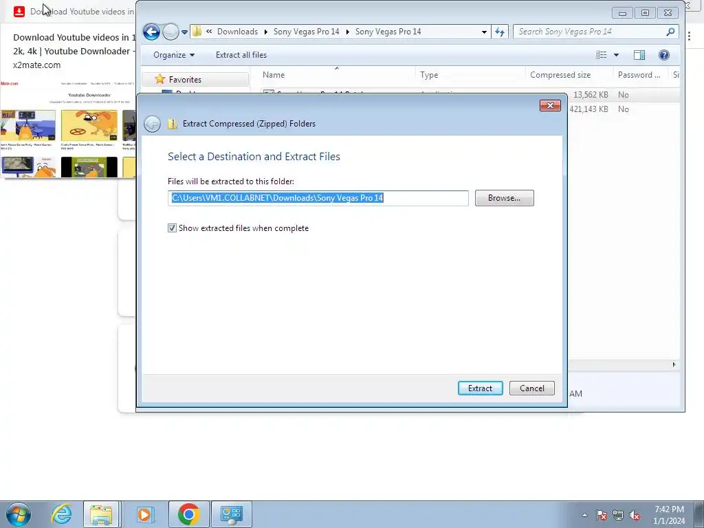Close the Extract Compressed Folders dialog
The image size is (704, 528).
point(550,105)
